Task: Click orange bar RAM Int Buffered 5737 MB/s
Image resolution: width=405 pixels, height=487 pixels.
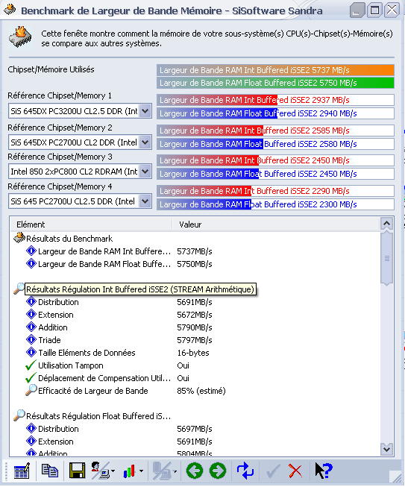Action: tap(275, 70)
